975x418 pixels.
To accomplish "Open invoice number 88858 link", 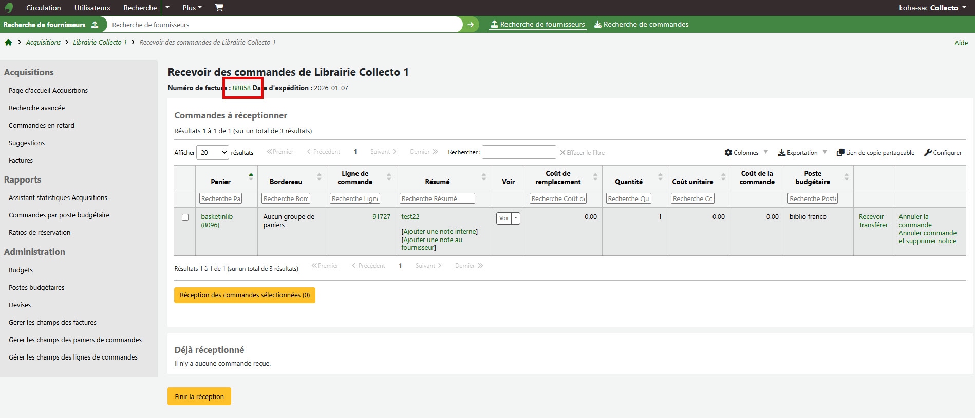I will (241, 88).
